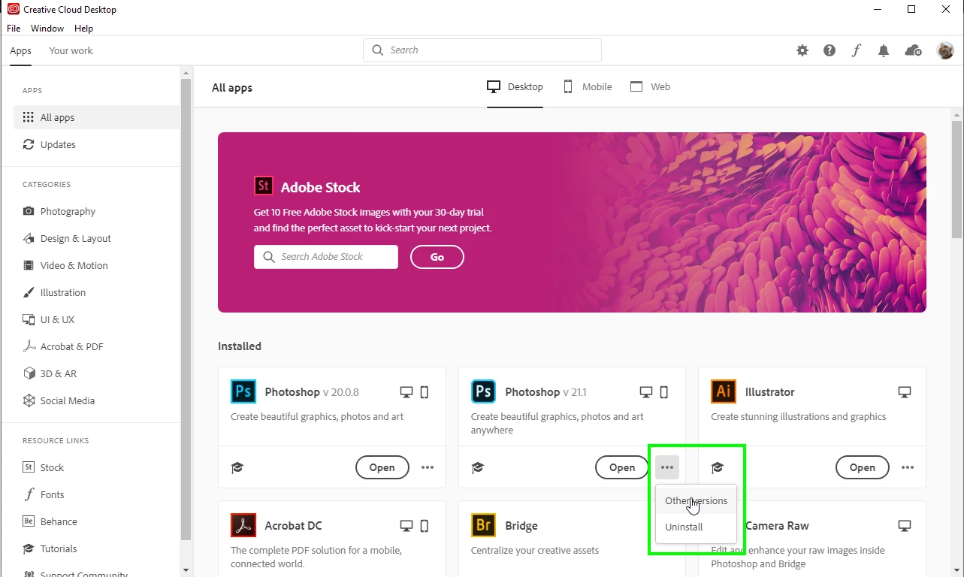Open more options for Photoshop v 20.0.8
Viewport: 964px width, 577px height.
click(428, 467)
